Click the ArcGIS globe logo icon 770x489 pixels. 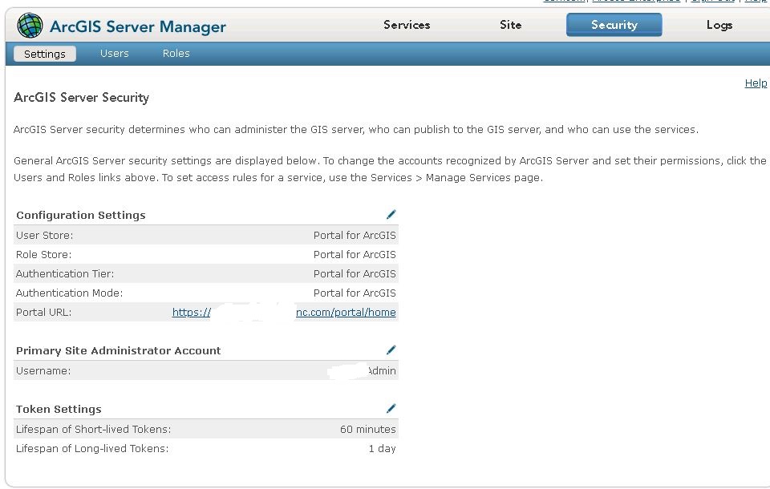[x=30, y=26]
